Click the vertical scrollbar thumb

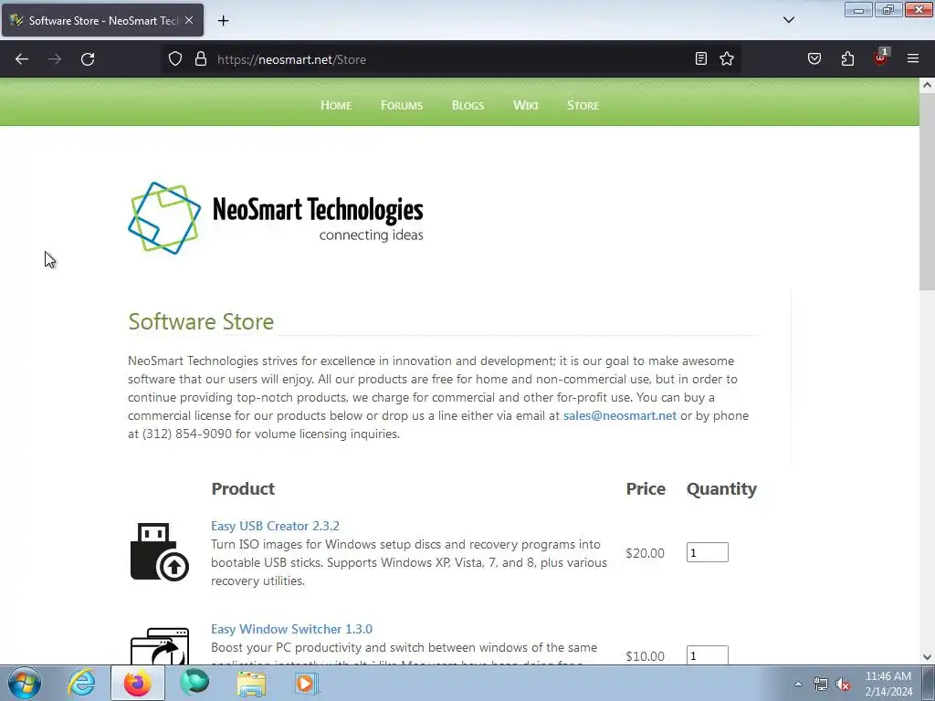928,191
